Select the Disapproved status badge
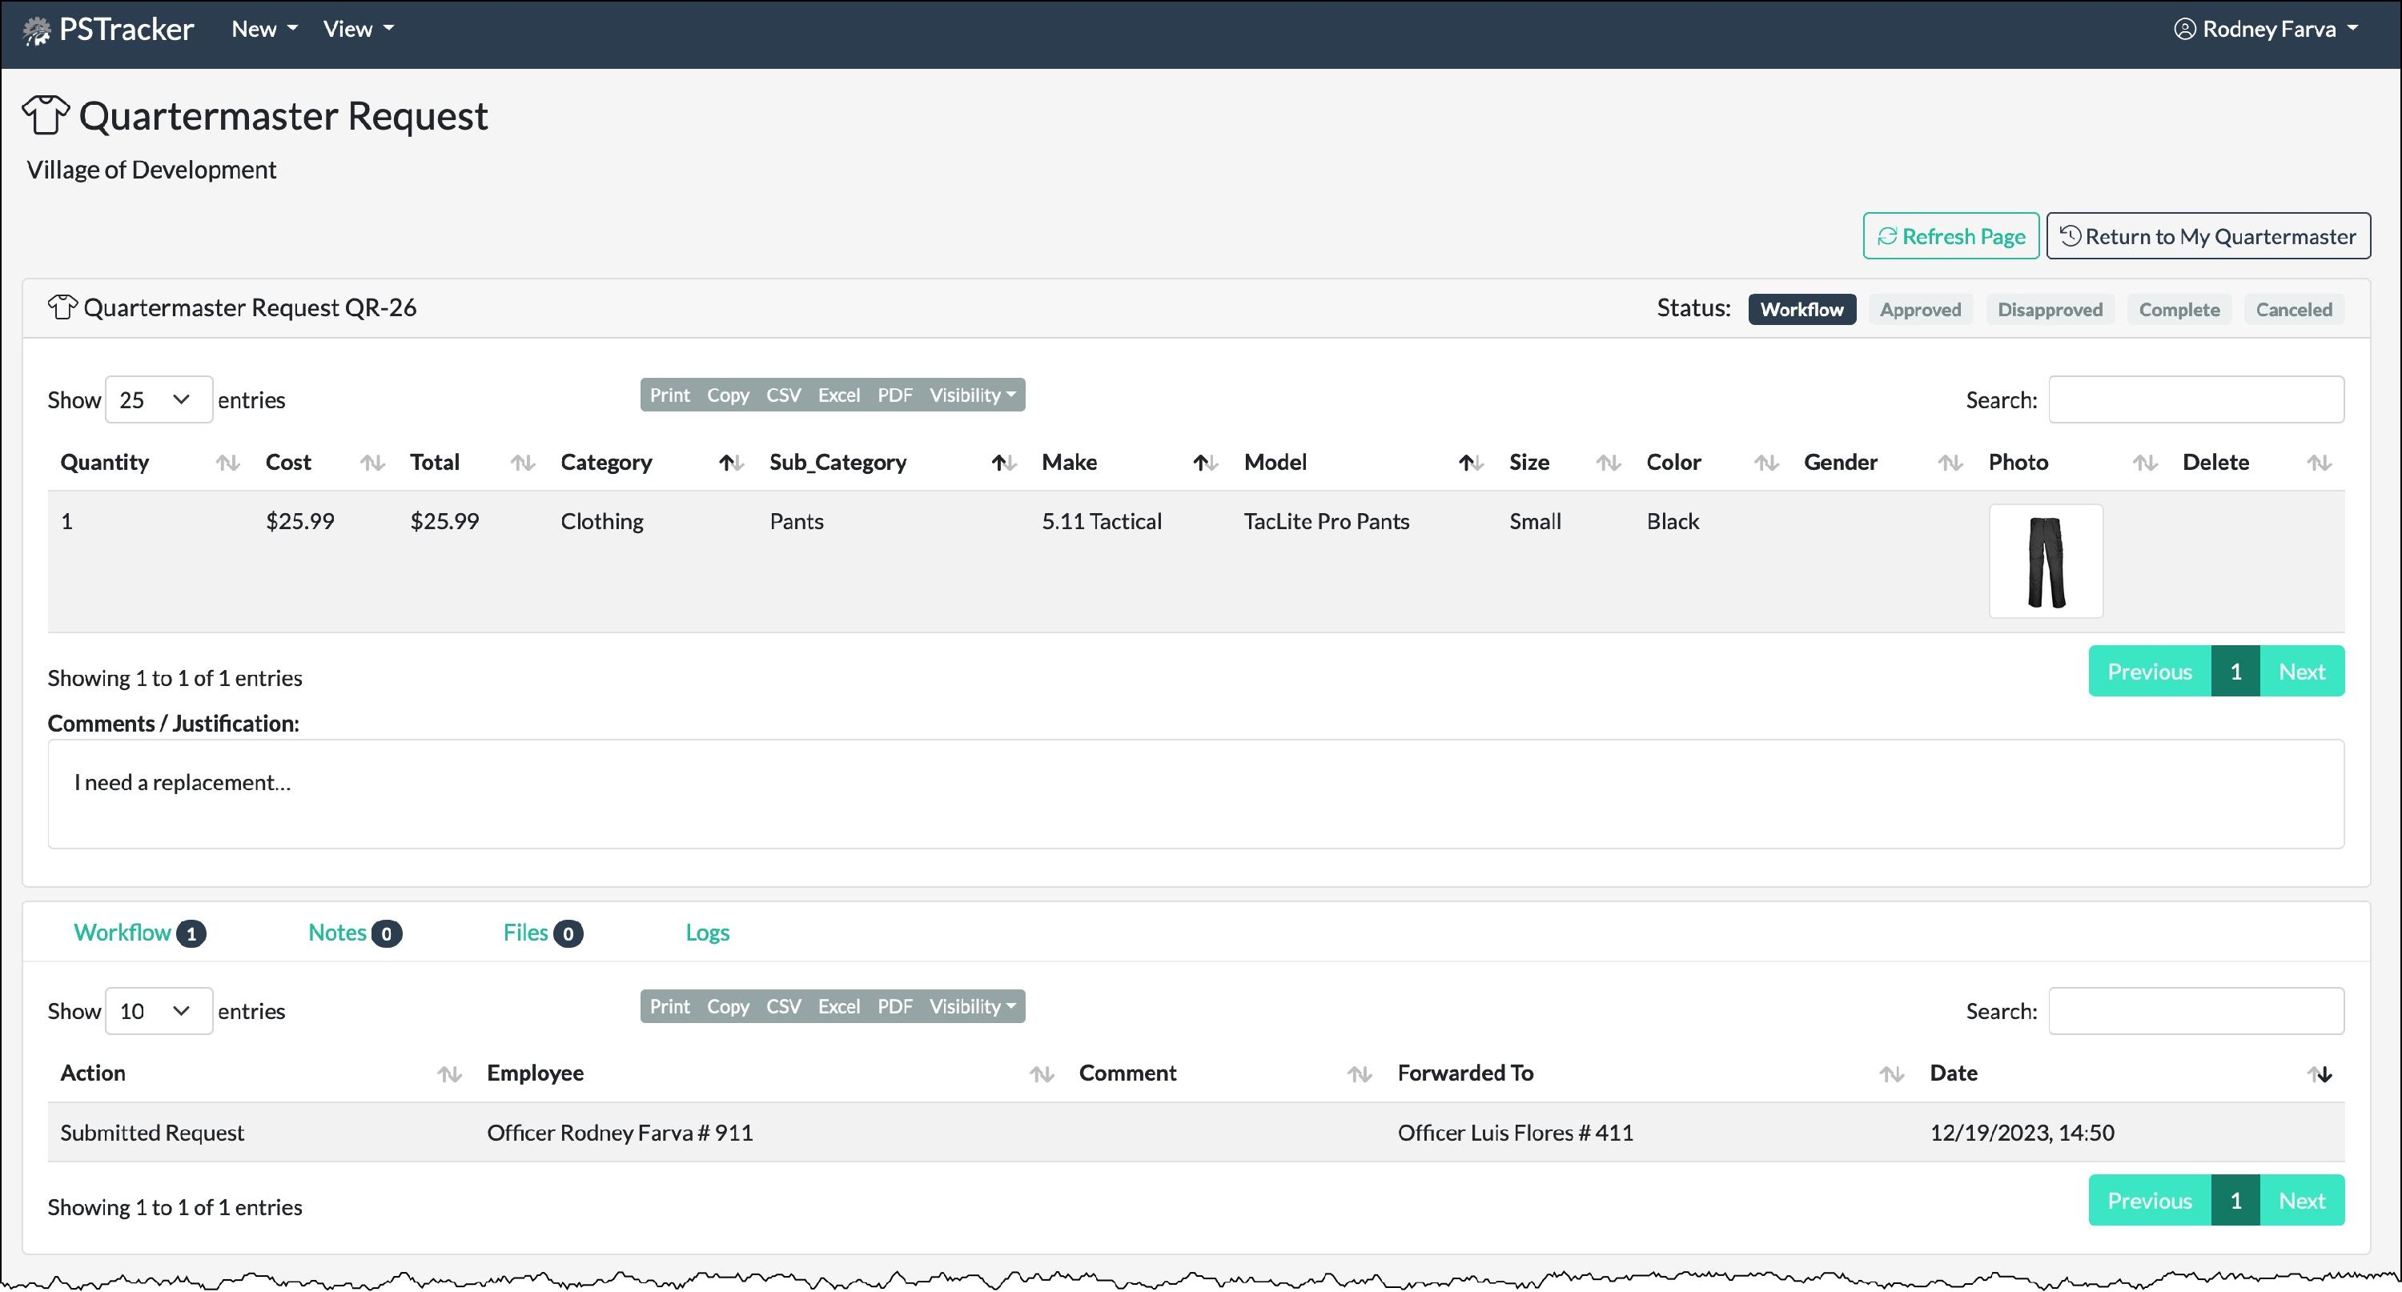 2050,310
